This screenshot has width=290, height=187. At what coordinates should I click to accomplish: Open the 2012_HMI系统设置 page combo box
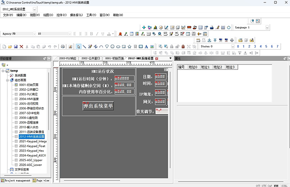click(34, 9)
